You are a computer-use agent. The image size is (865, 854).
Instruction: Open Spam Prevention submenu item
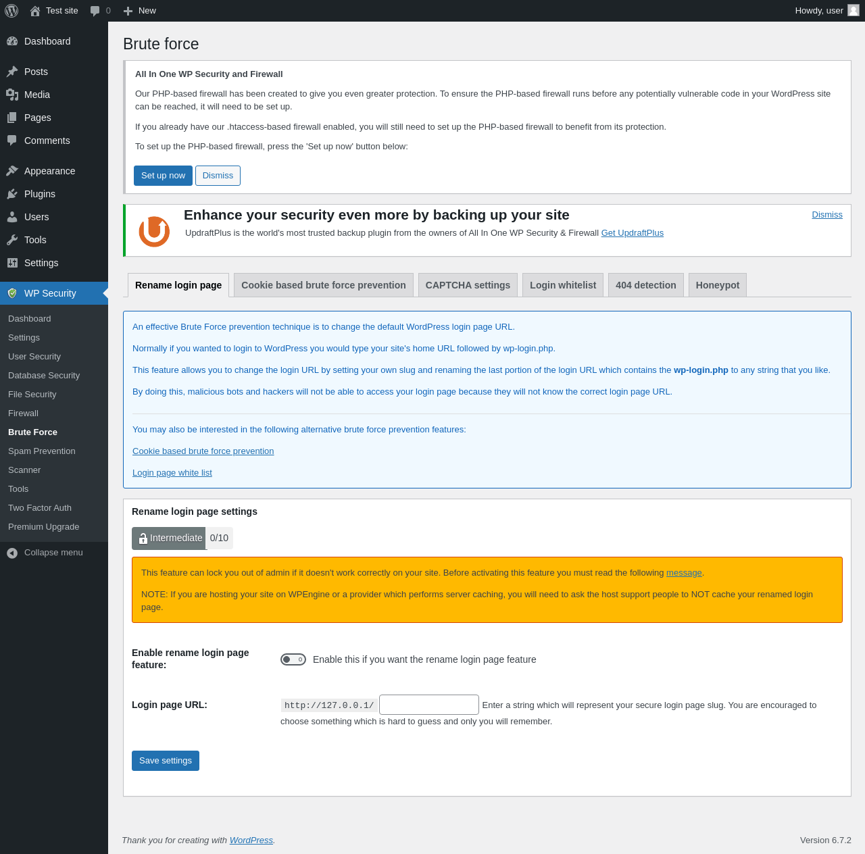click(x=42, y=451)
